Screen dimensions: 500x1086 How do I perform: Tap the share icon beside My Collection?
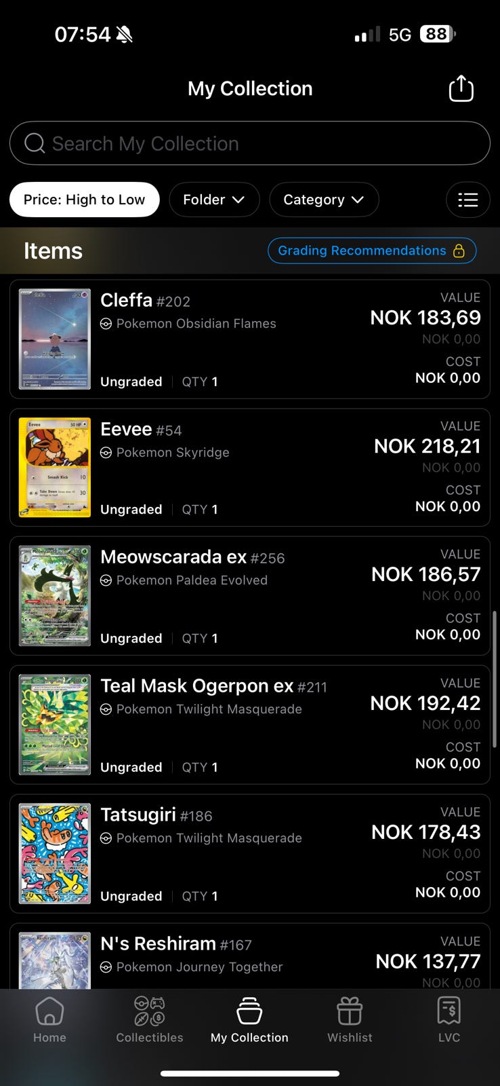[x=461, y=88]
